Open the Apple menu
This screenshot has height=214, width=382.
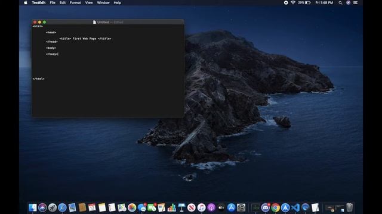26,2
